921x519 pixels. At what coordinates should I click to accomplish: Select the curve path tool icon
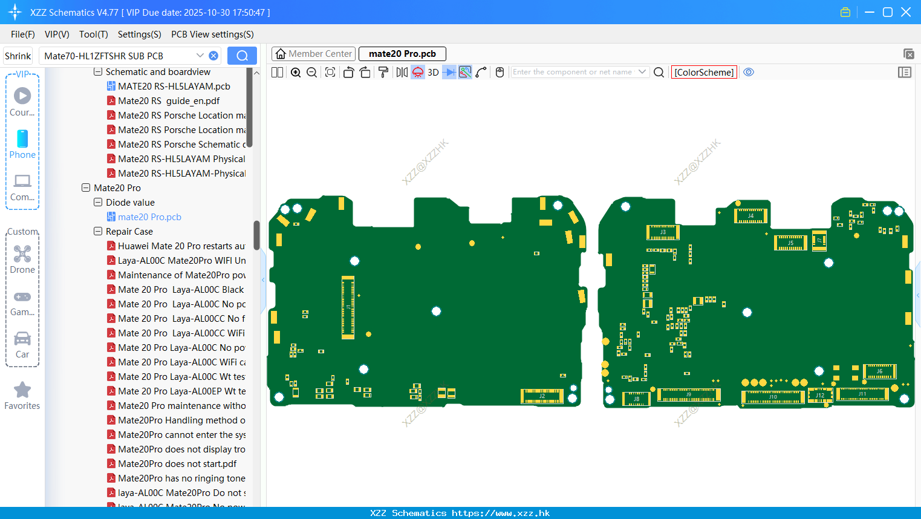(x=481, y=72)
